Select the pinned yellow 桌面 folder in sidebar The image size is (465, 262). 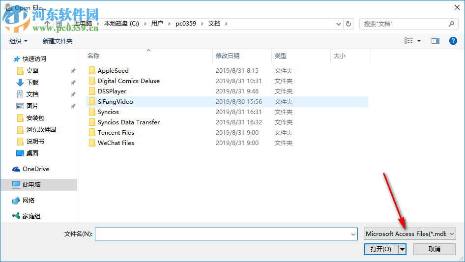point(32,71)
